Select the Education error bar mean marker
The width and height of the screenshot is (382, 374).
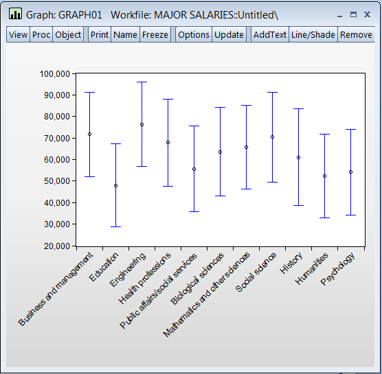pyautogui.click(x=115, y=186)
